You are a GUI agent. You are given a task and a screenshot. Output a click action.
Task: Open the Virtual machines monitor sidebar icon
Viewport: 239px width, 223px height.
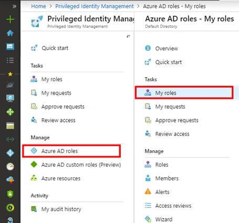click(x=10, y=98)
